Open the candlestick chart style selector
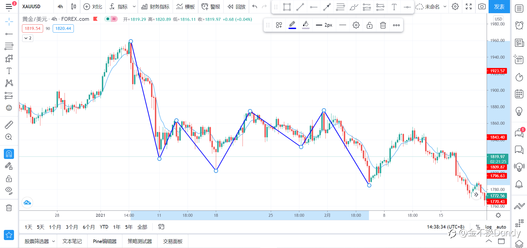Viewport: 527px width, 248px height. click(x=74, y=7)
